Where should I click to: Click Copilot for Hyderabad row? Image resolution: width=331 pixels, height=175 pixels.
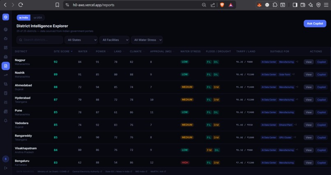(322, 100)
